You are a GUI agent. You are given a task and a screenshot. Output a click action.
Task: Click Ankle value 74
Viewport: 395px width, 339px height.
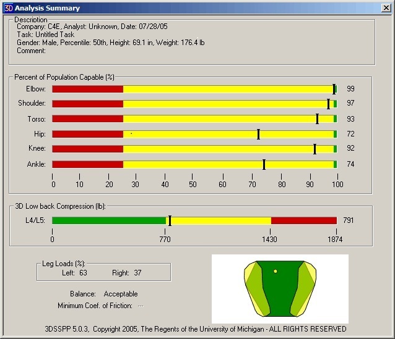tap(350, 164)
